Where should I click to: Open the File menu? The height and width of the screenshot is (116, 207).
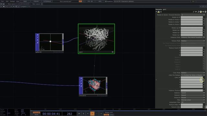pyautogui.click(x=3, y=1)
